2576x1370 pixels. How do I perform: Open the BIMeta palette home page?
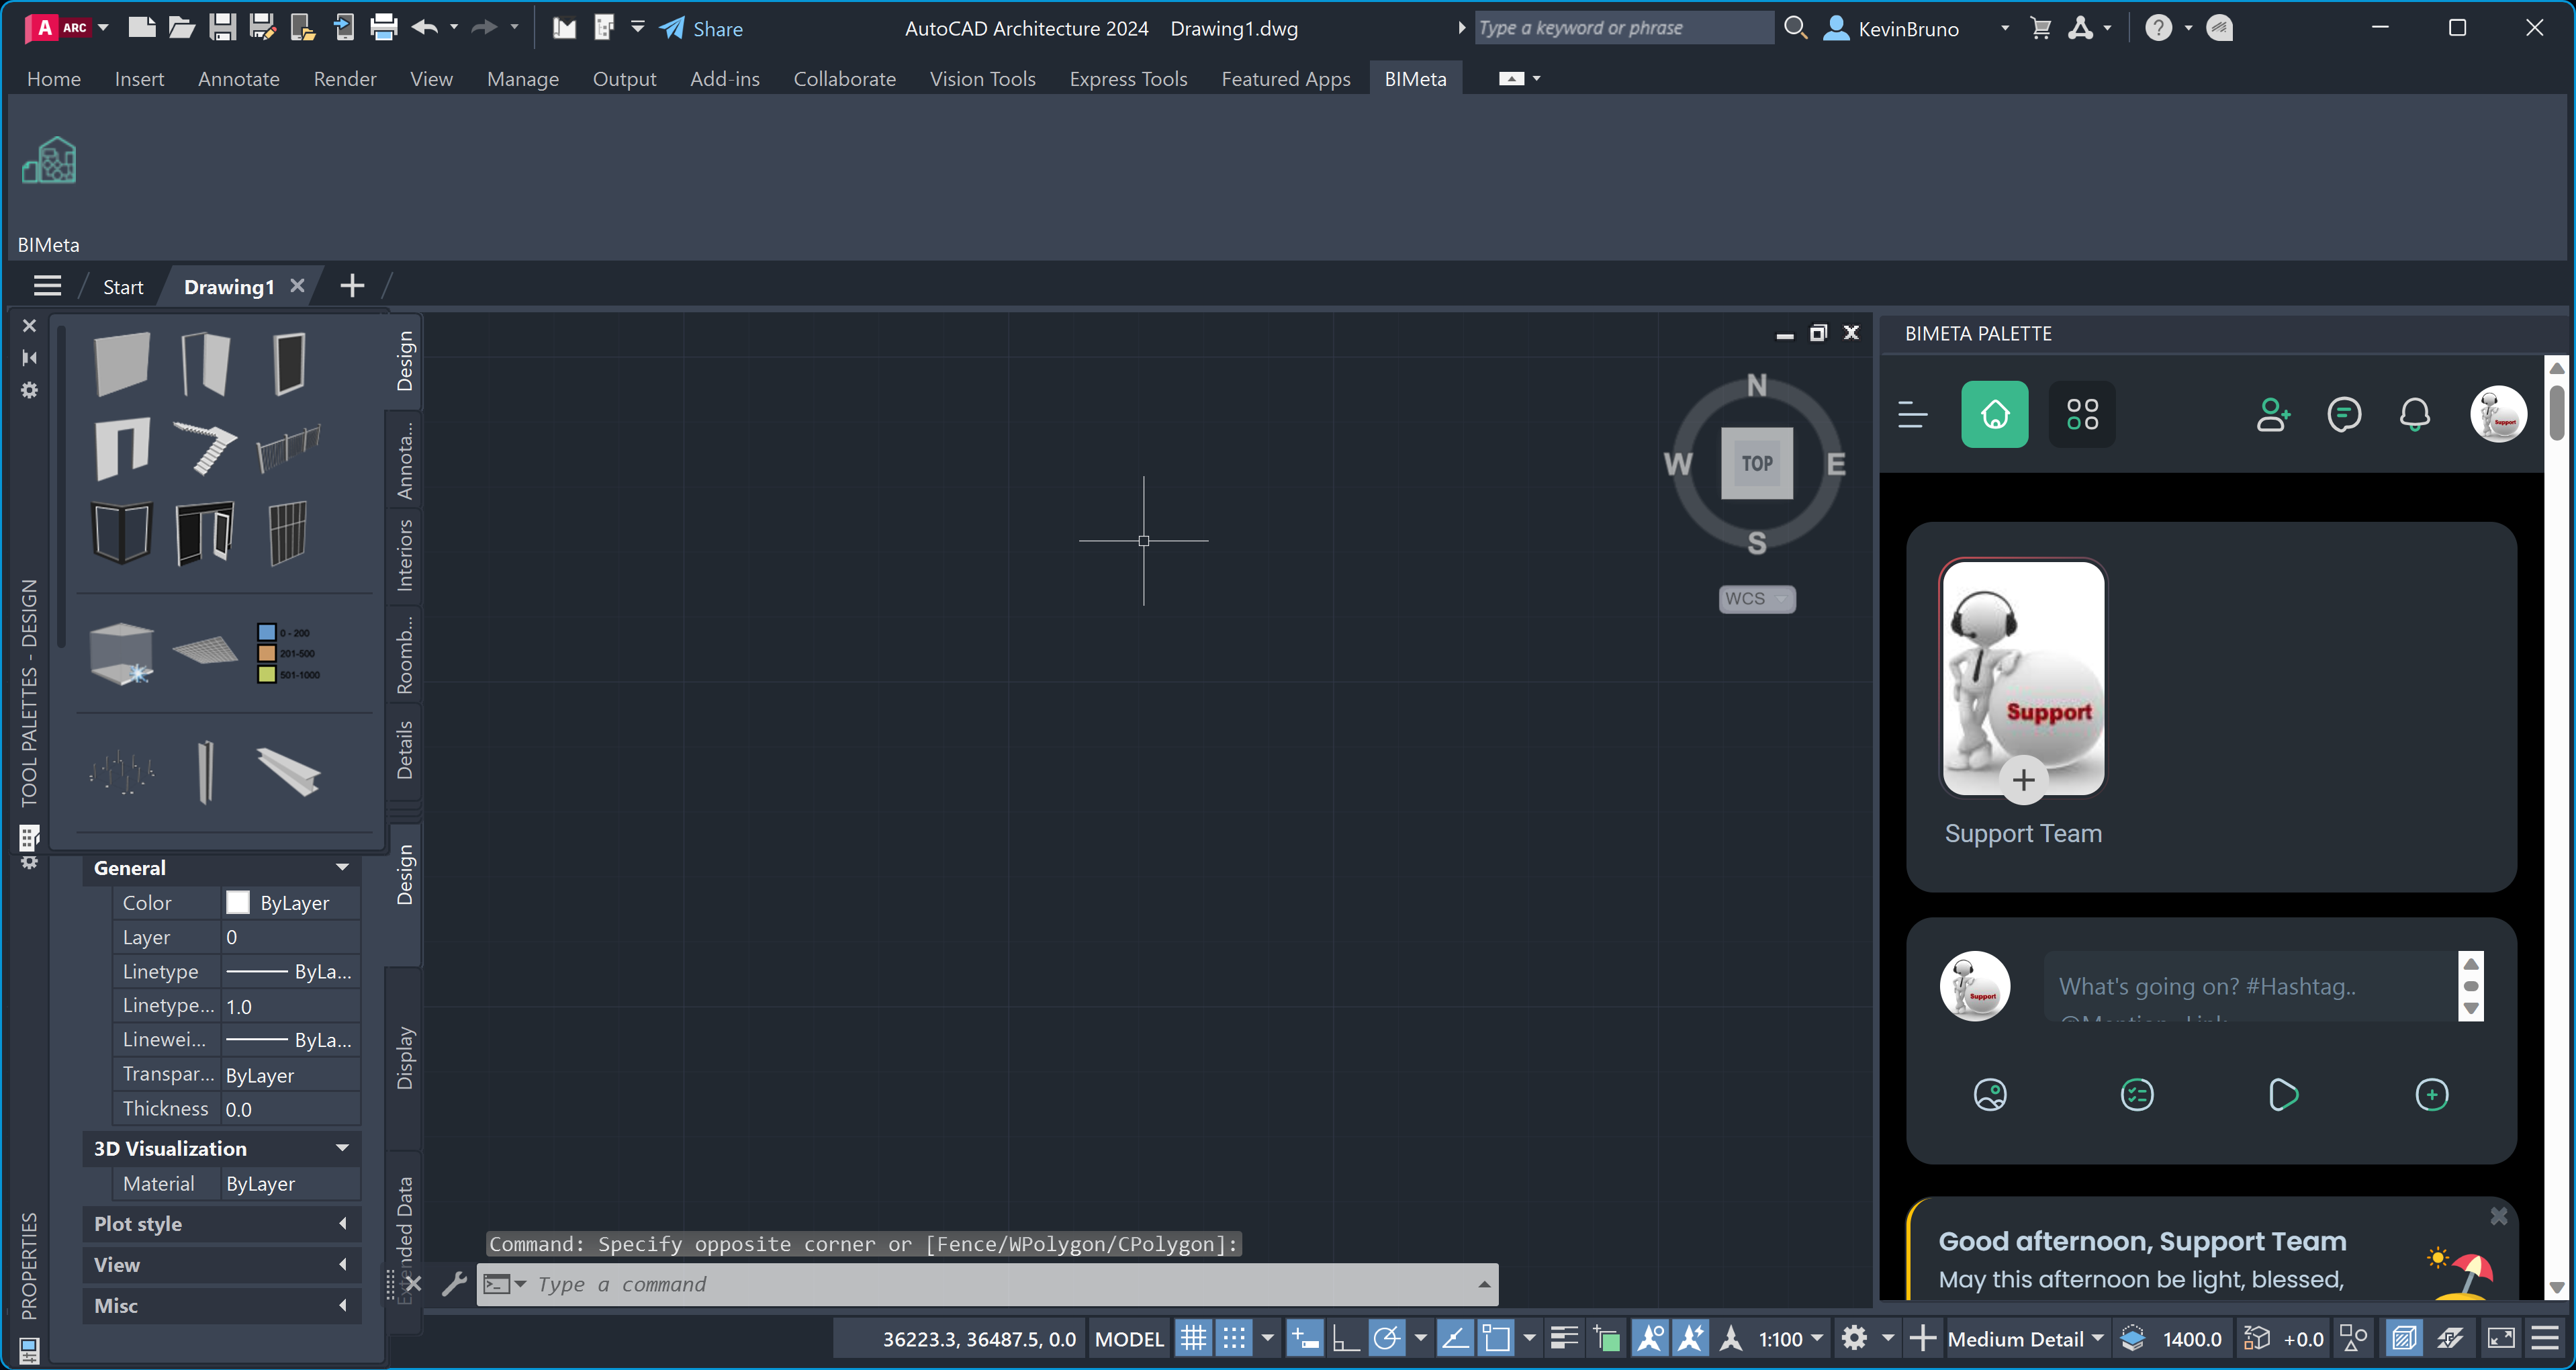click(x=1995, y=414)
